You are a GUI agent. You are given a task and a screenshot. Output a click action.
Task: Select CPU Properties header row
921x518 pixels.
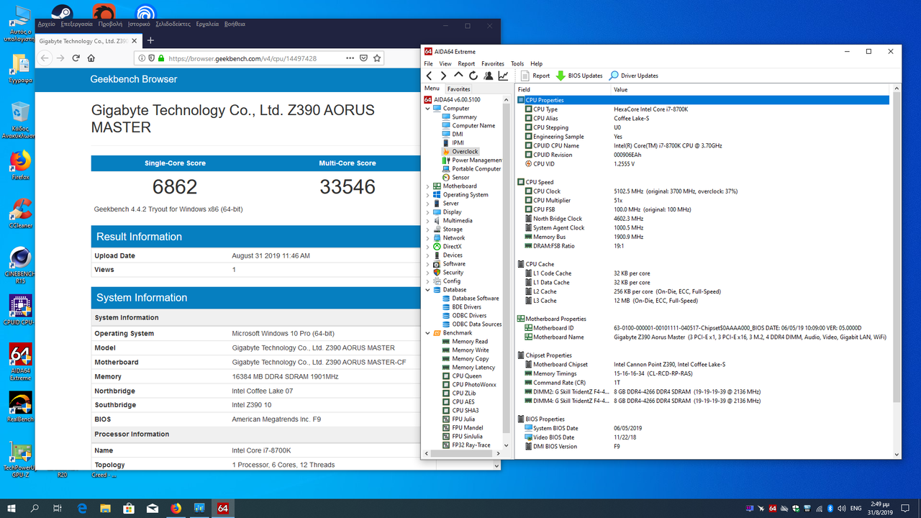coord(703,100)
